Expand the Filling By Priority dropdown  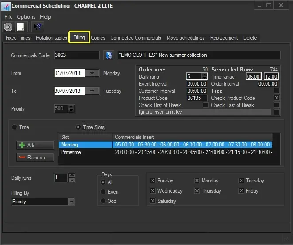(71, 202)
